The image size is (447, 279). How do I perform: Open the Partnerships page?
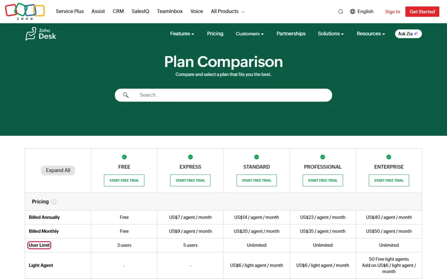tap(291, 34)
